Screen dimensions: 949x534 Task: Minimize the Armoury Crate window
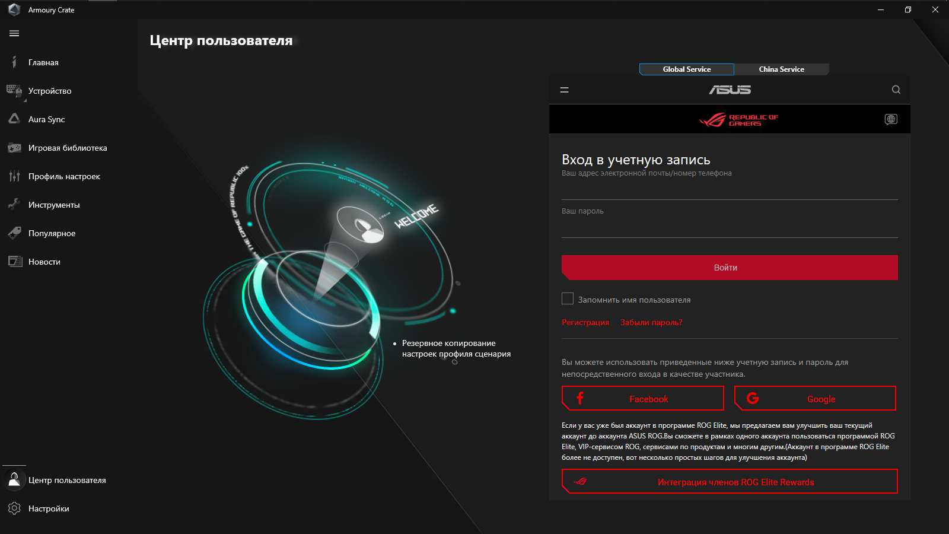881,9
